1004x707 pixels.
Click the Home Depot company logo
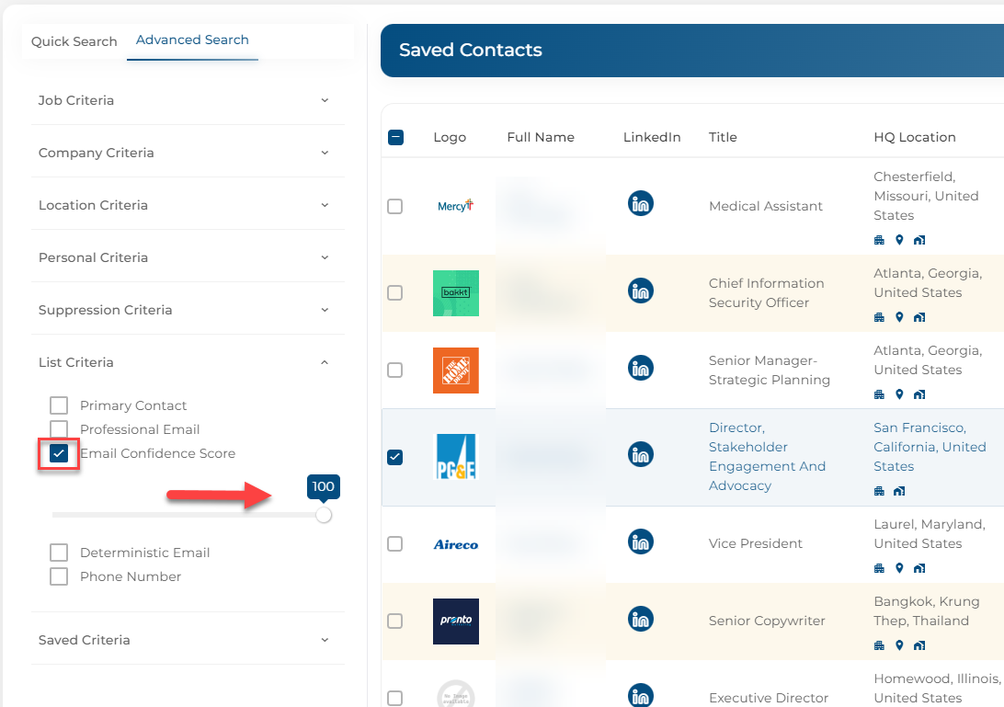pyautogui.click(x=455, y=371)
